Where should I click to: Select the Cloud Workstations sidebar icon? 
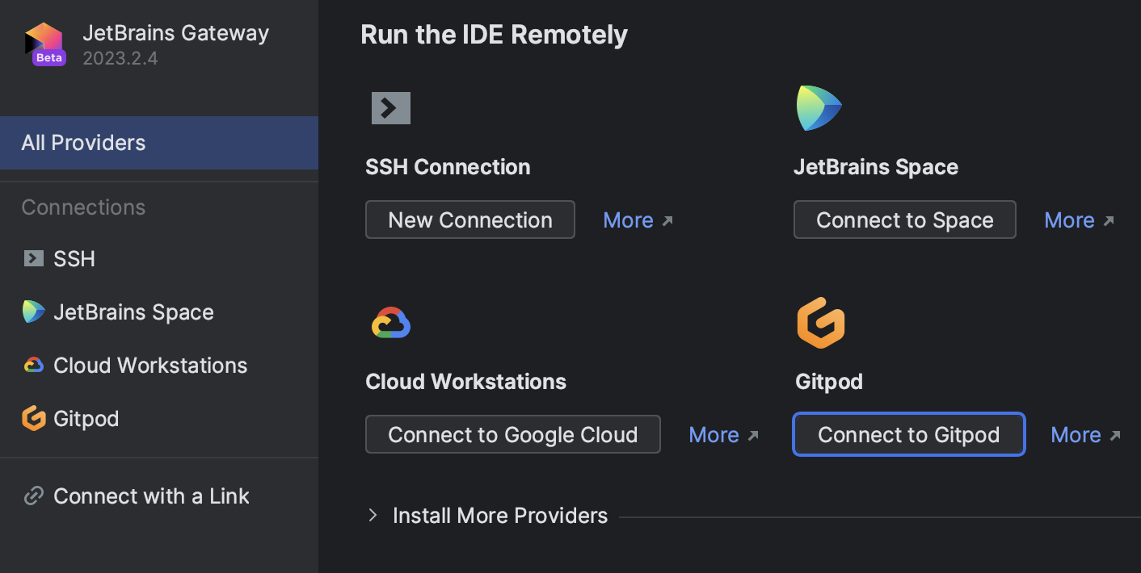click(x=32, y=365)
